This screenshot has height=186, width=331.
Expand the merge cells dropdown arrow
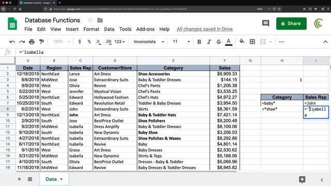pos(270,42)
